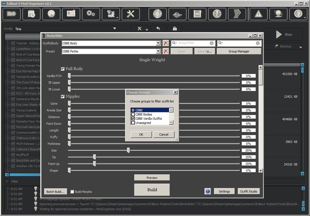The image size is (310, 216).
Task: Click the update globe toolbar icon
Action: click(x=278, y=14)
